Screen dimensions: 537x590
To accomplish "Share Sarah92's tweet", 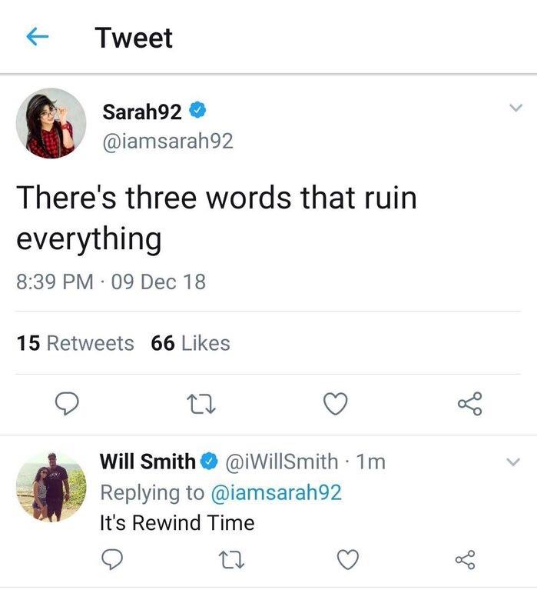I will coord(469,403).
